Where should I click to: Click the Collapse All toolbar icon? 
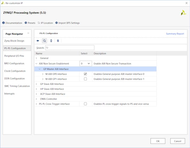pos(51,41)
